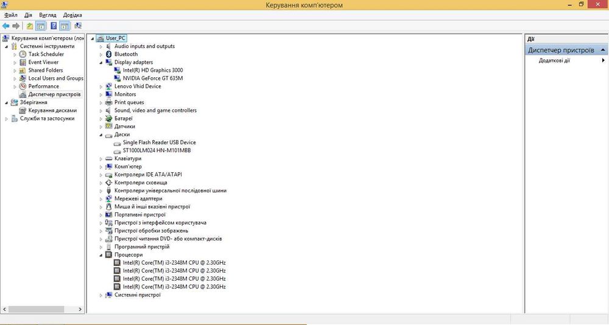Click the Контролери універсальної послідовної шини USB icon
The height and width of the screenshot is (325, 609).
(x=109, y=190)
